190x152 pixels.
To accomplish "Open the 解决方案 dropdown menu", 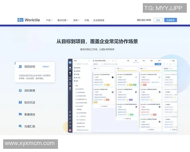I will [63, 20].
